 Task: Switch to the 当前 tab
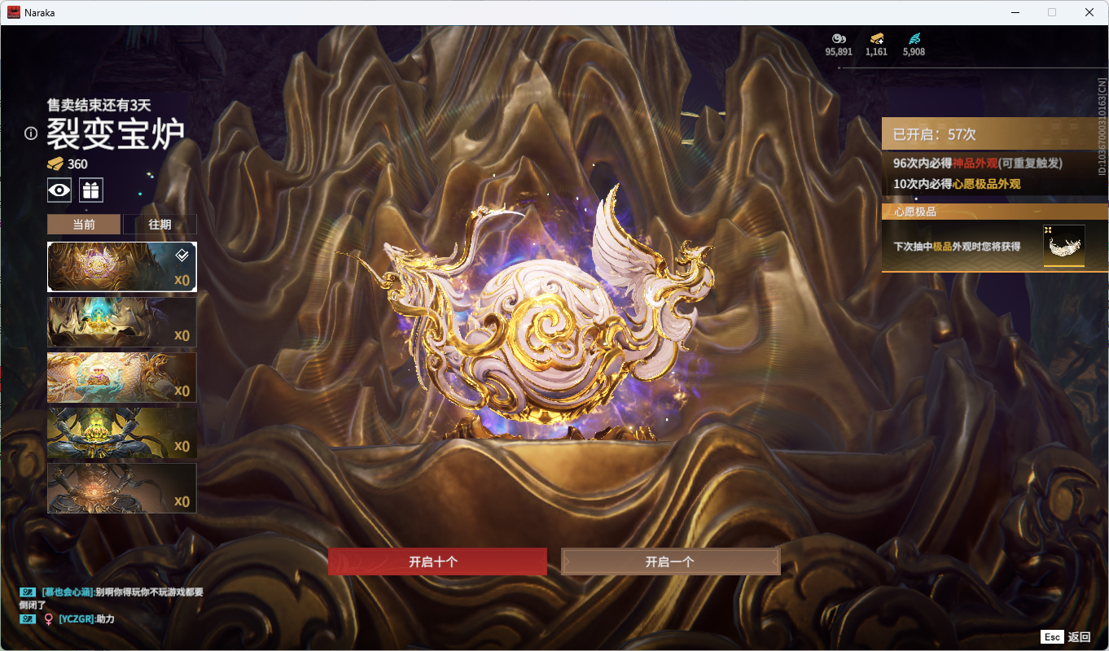(84, 225)
